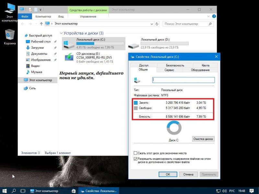Click the gray Свободно color square
Screen dimensions: 259x194
(x=136, y=108)
